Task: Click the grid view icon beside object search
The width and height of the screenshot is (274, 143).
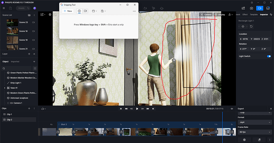Action: tap(35, 68)
